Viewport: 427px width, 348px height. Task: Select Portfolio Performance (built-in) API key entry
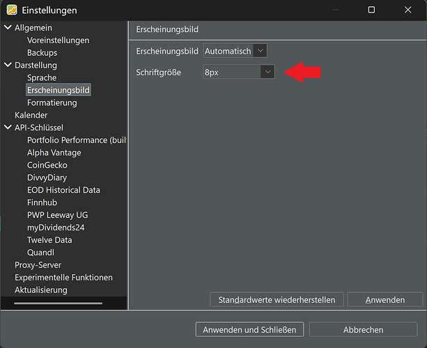pos(77,140)
